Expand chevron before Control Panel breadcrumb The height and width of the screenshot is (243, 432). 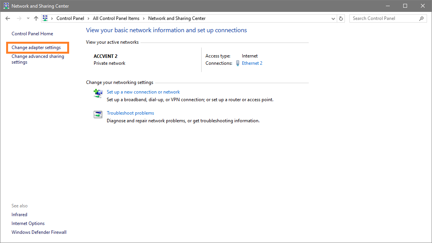click(52, 18)
